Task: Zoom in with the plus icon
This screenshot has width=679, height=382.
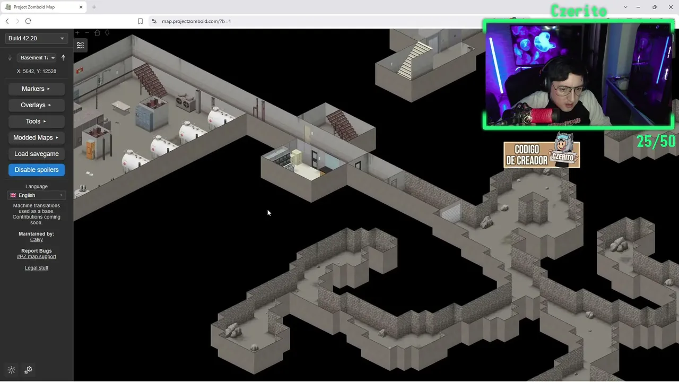Action: [77, 33]
